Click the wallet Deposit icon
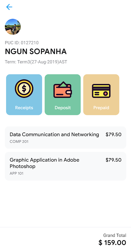This screenshot has width=131, height=247. tap(63, 90)
